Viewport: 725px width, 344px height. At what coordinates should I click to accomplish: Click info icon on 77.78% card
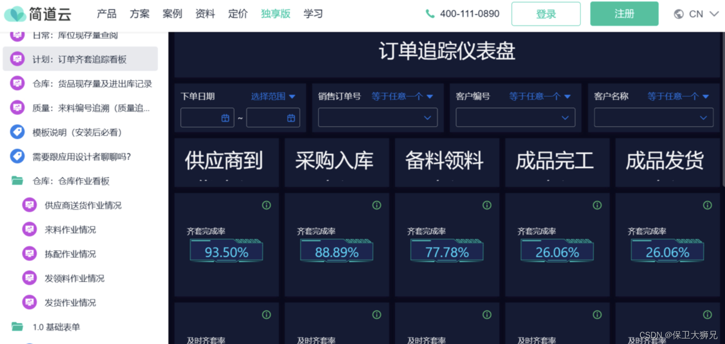click(487, 205)
